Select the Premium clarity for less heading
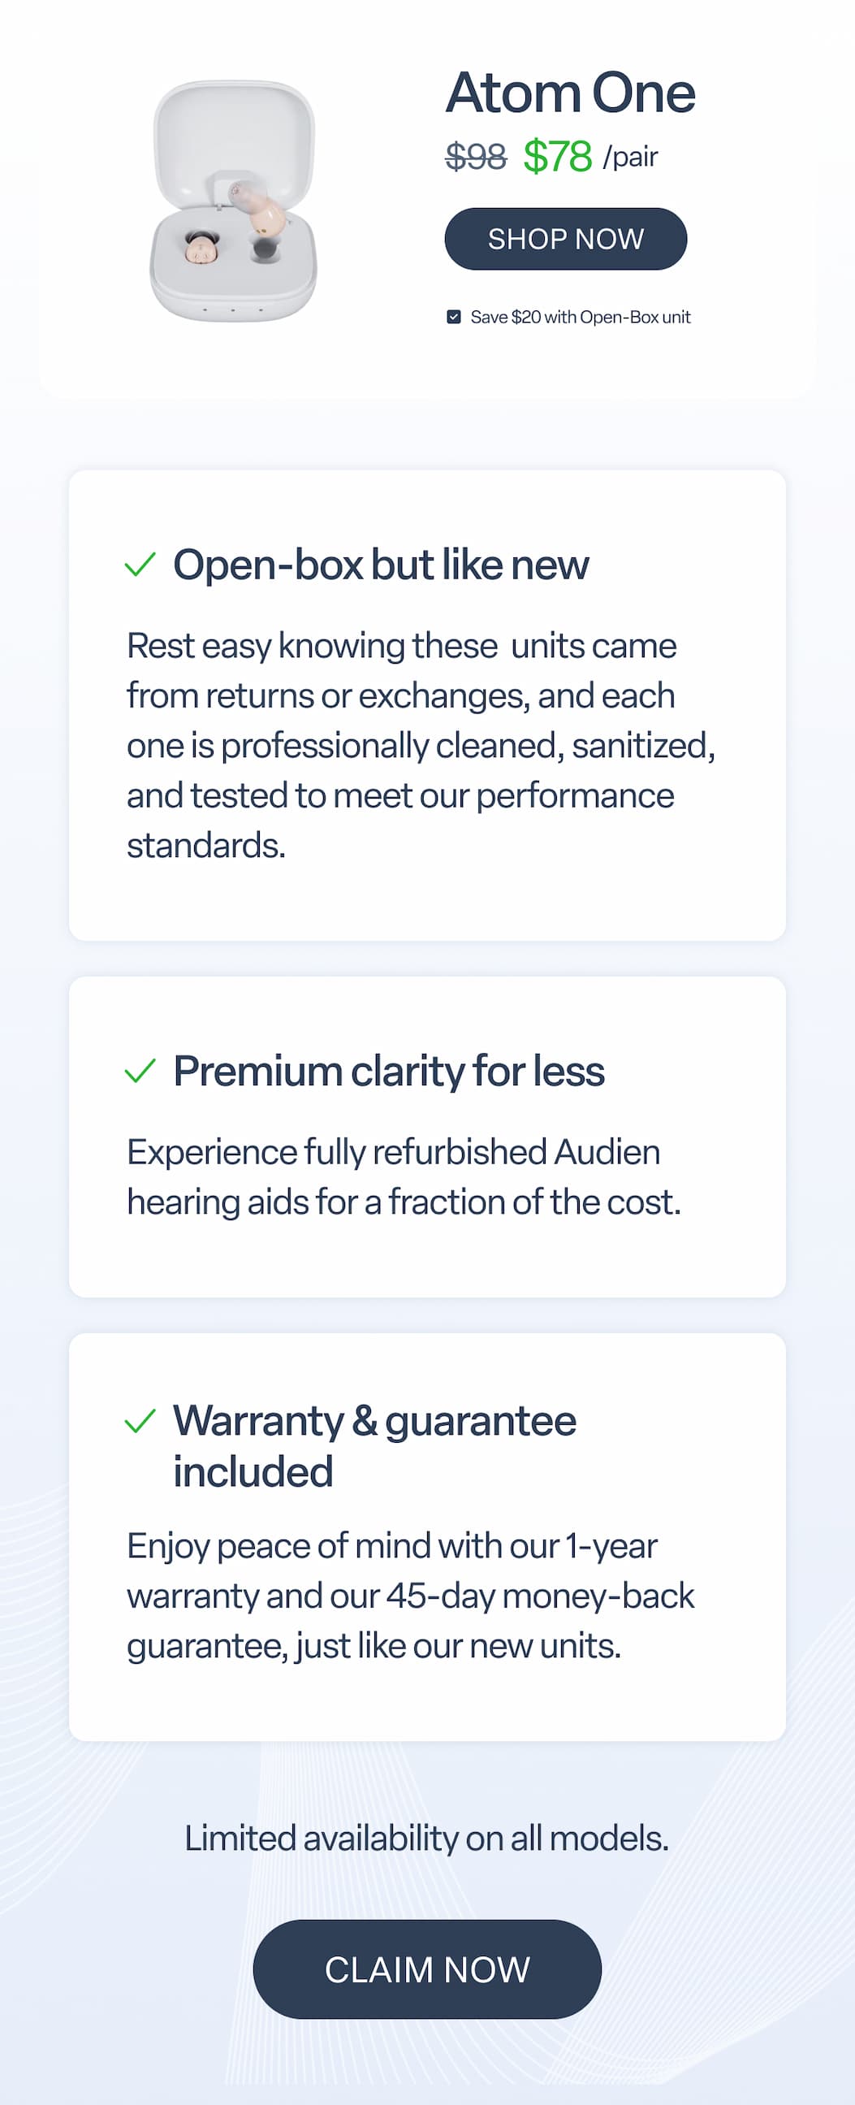Image resolution: width=855 pixels, height=2105 pixels. [x=389, y=1071]
